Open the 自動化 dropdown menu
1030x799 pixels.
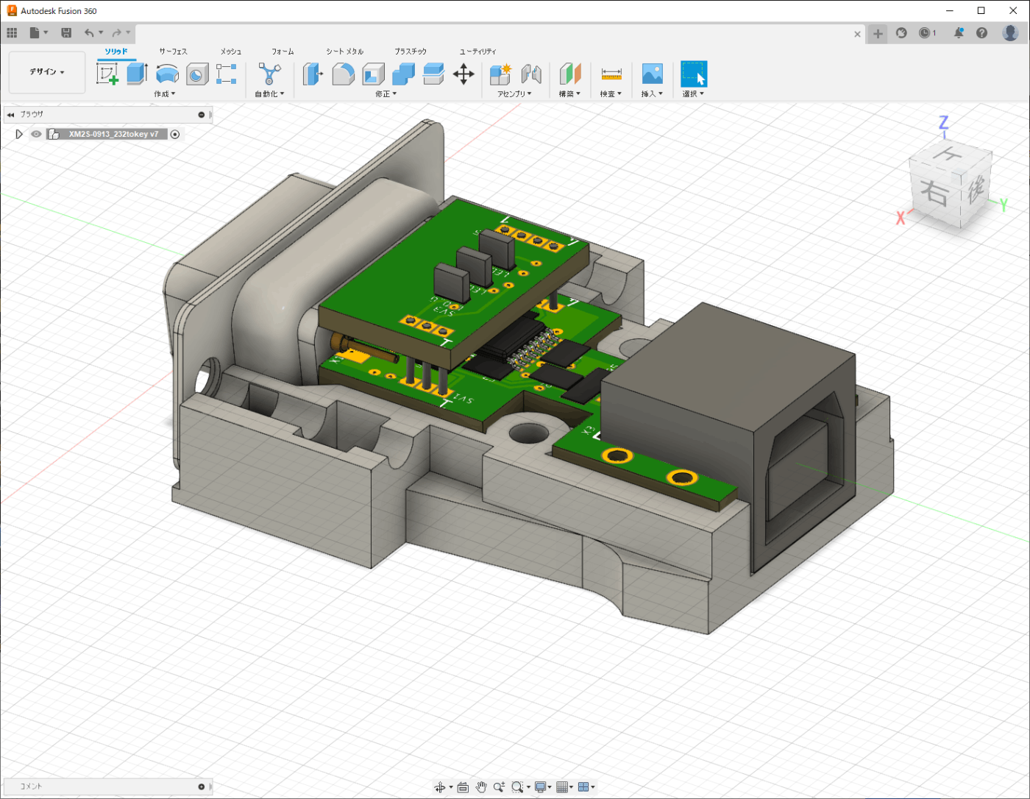click(x=269, y=94)
